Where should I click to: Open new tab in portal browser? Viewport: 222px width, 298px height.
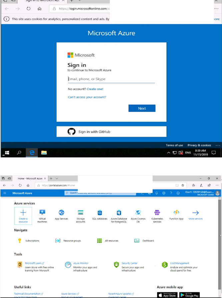pyautogui.click(x=51, y=178)
